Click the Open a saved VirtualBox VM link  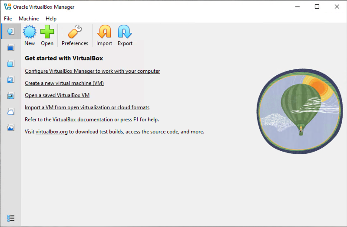tap(57, 95)
